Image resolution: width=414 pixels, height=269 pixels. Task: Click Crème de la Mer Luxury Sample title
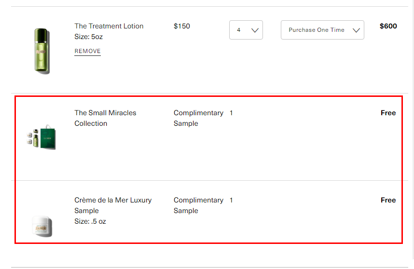click(113, 205)
